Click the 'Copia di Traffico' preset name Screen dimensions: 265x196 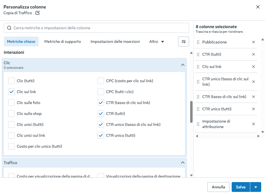pyautogui.click(x=17, y=13)
